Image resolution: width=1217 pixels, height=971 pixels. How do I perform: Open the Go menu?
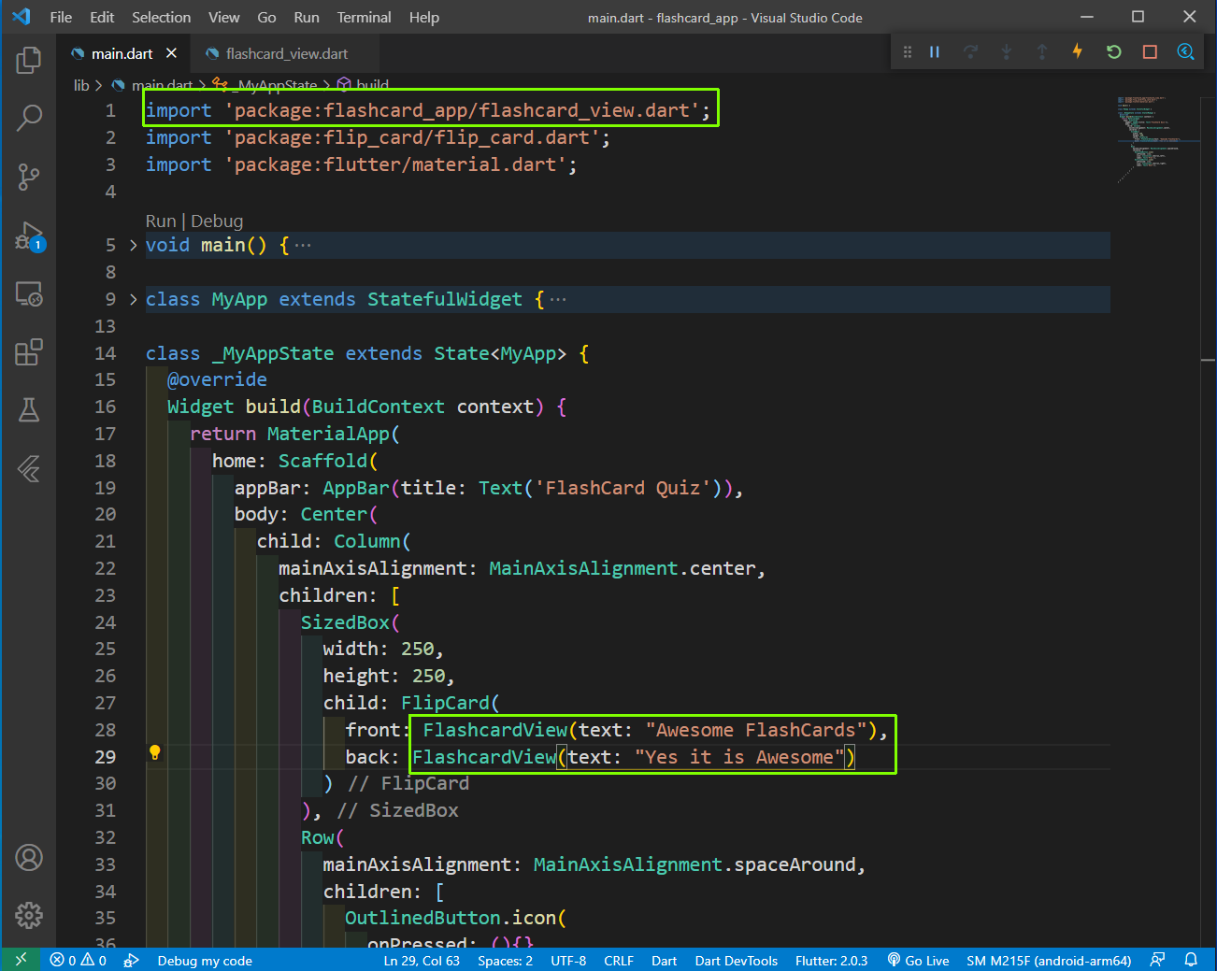click(x=266, y=17)
